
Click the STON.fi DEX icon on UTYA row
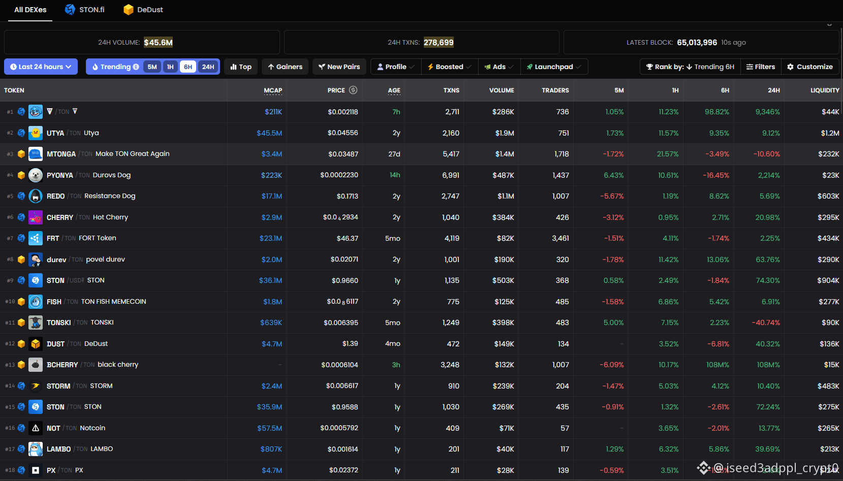point(21,133)
